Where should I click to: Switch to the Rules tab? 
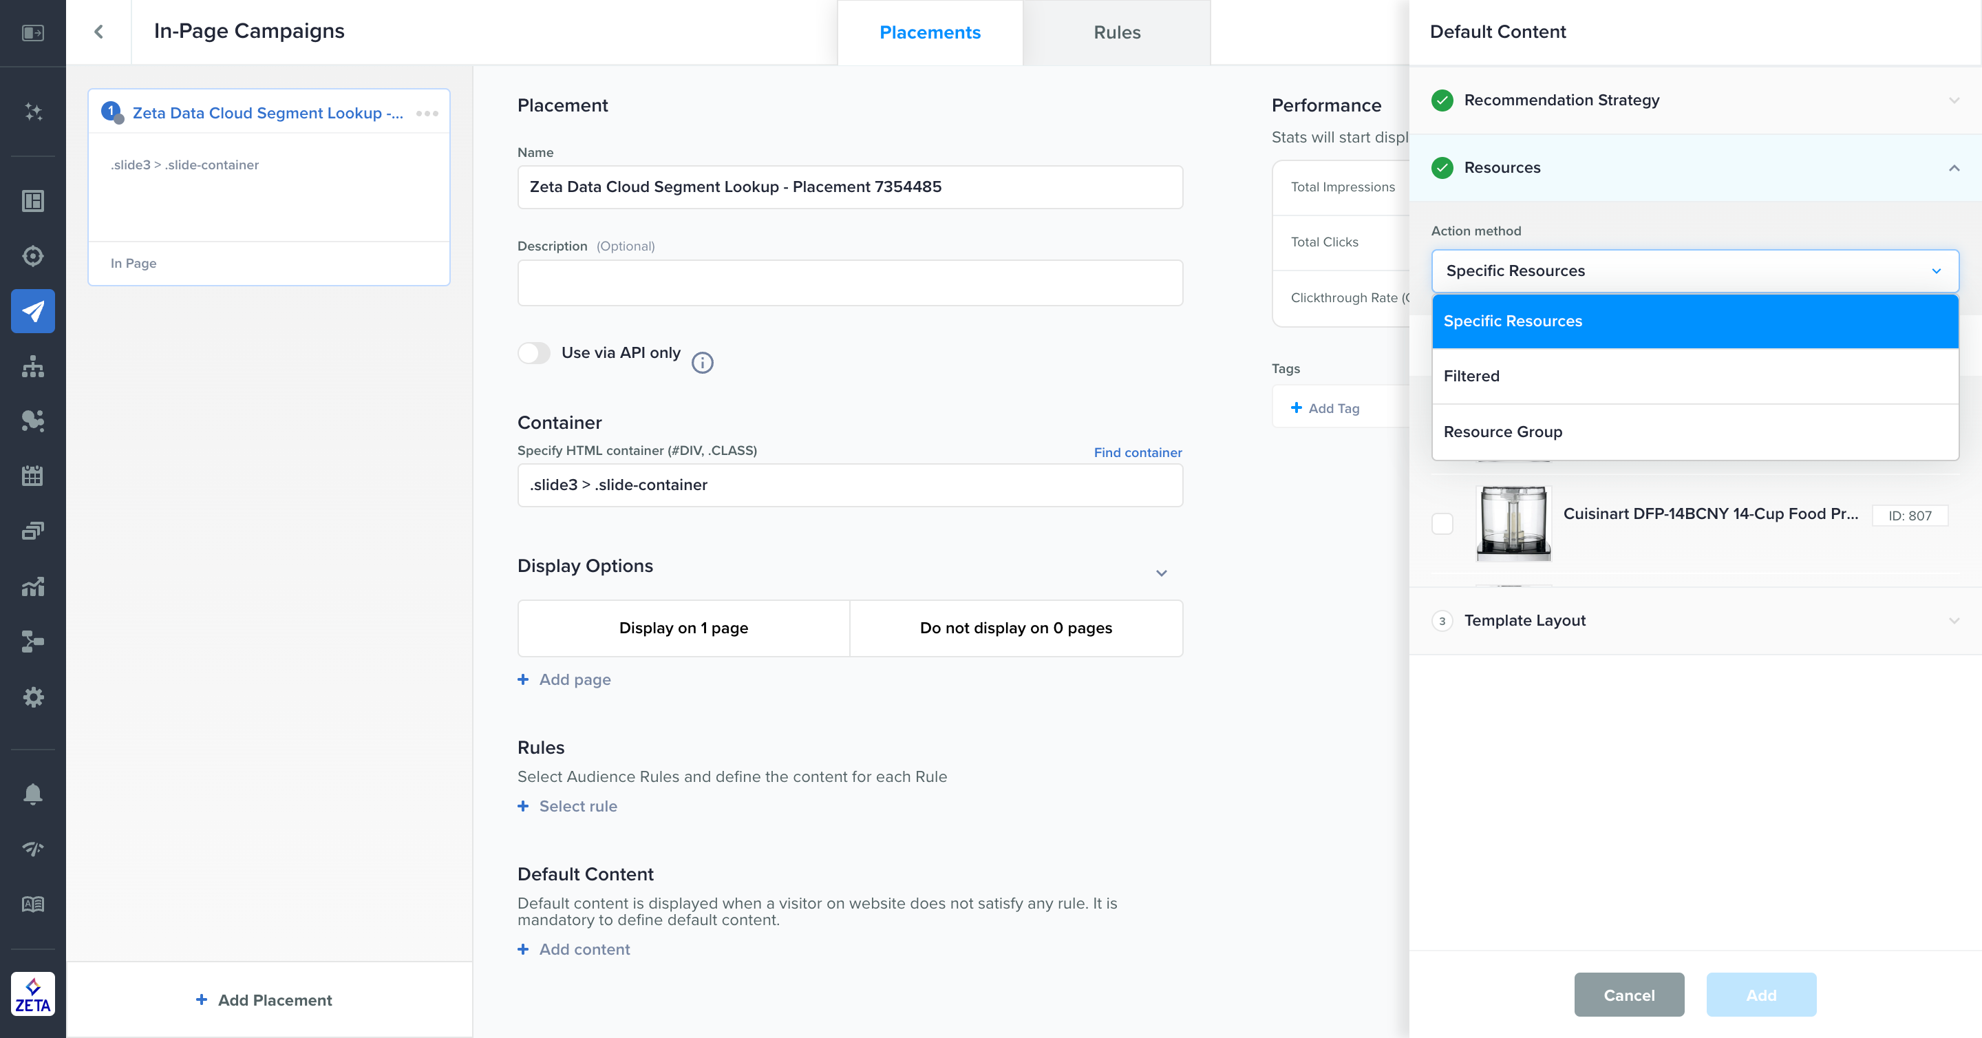click(1116, 32)
